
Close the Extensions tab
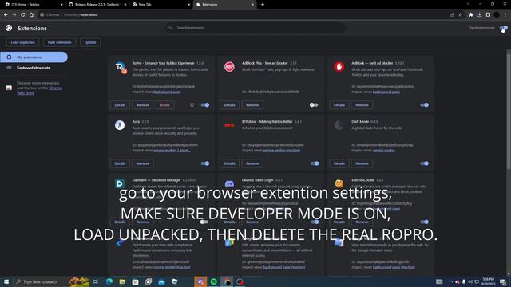(252, 5)
